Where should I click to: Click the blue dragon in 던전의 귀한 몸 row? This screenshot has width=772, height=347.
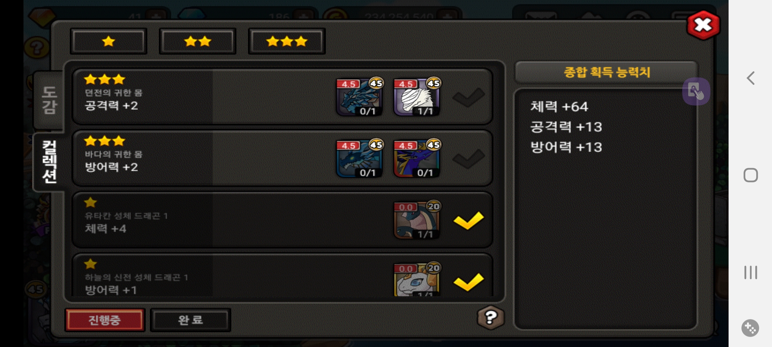click(x=359, y=96)
